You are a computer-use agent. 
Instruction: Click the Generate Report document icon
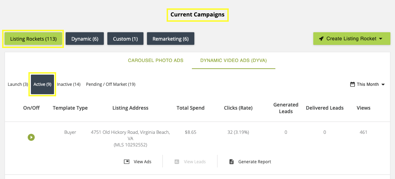click(x=231, y=162)
